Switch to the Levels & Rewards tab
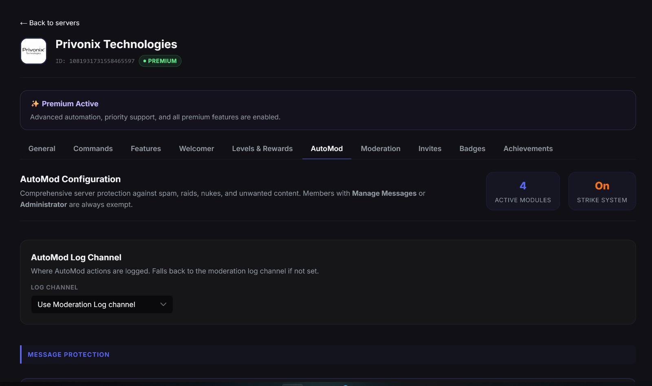 click(262, 149)
